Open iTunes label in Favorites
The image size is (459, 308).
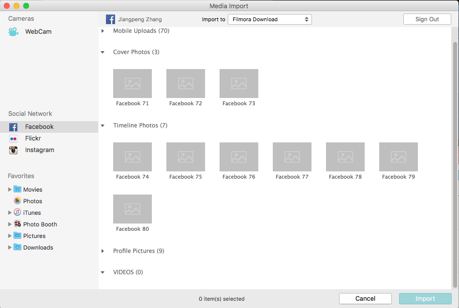pos(32,213)
